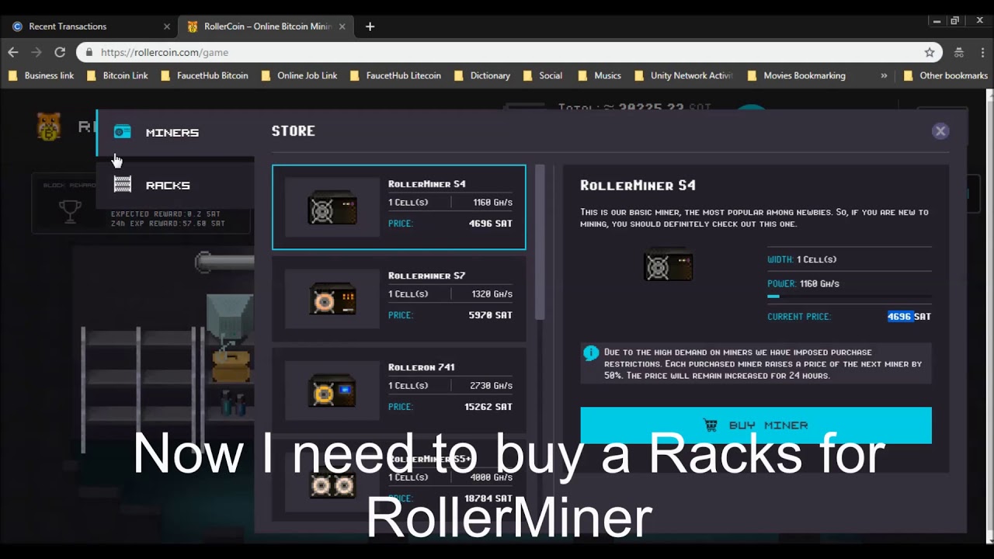This screenshot has height=559, width=994.
Task: Click the RollerCoin hamster logo
Action: [x=49, y=127]
